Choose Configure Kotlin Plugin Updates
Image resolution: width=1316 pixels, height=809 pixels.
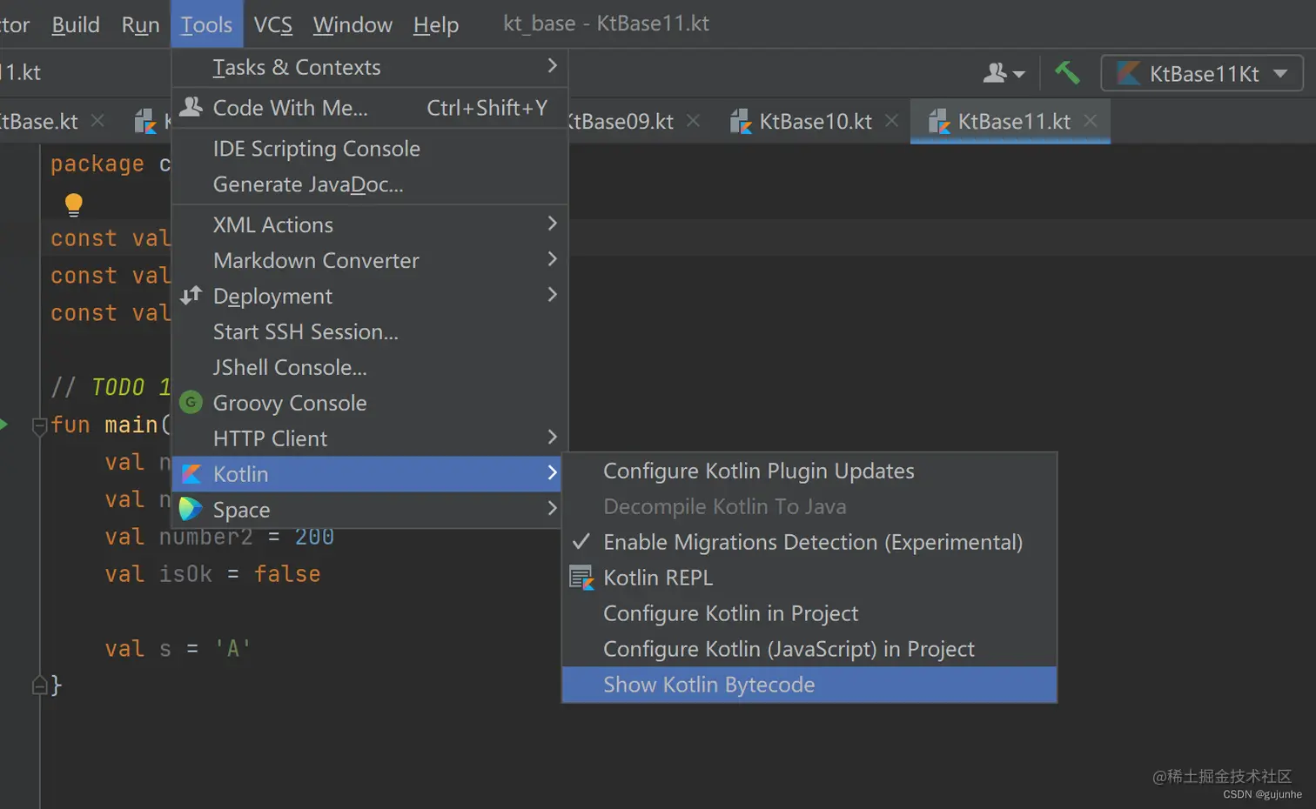pyautogui.click(x=809, y=471)
